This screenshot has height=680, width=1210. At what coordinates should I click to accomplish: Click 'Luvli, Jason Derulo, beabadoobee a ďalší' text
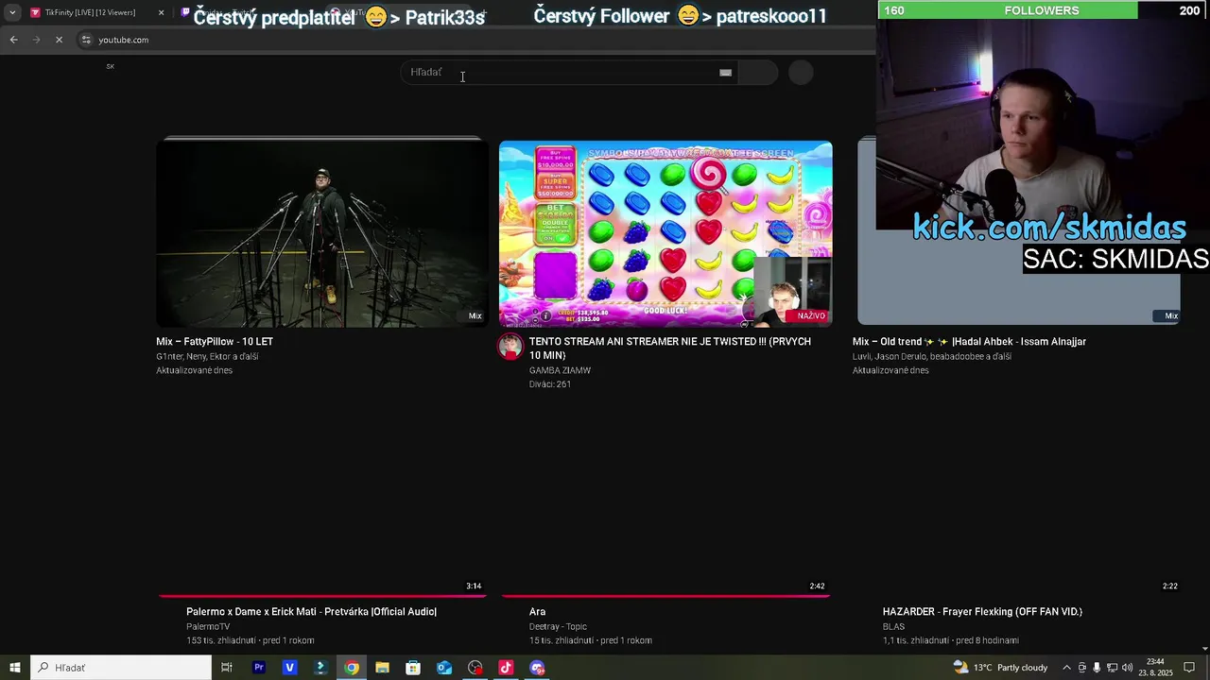tap(932, 356)
